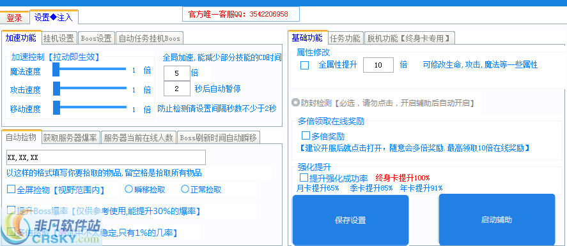The height and width of the screenshot is (246, 567).
Task: Focus the 全属性提升 multiplier field showing 10
Action: [378, 65]
